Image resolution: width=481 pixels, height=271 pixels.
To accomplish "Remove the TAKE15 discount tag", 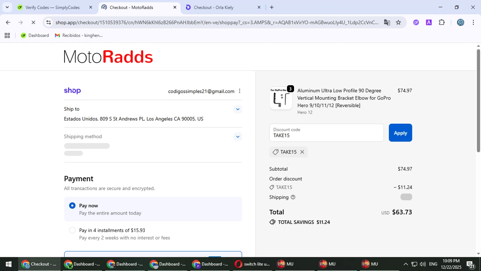I will [x=302, y=152].
